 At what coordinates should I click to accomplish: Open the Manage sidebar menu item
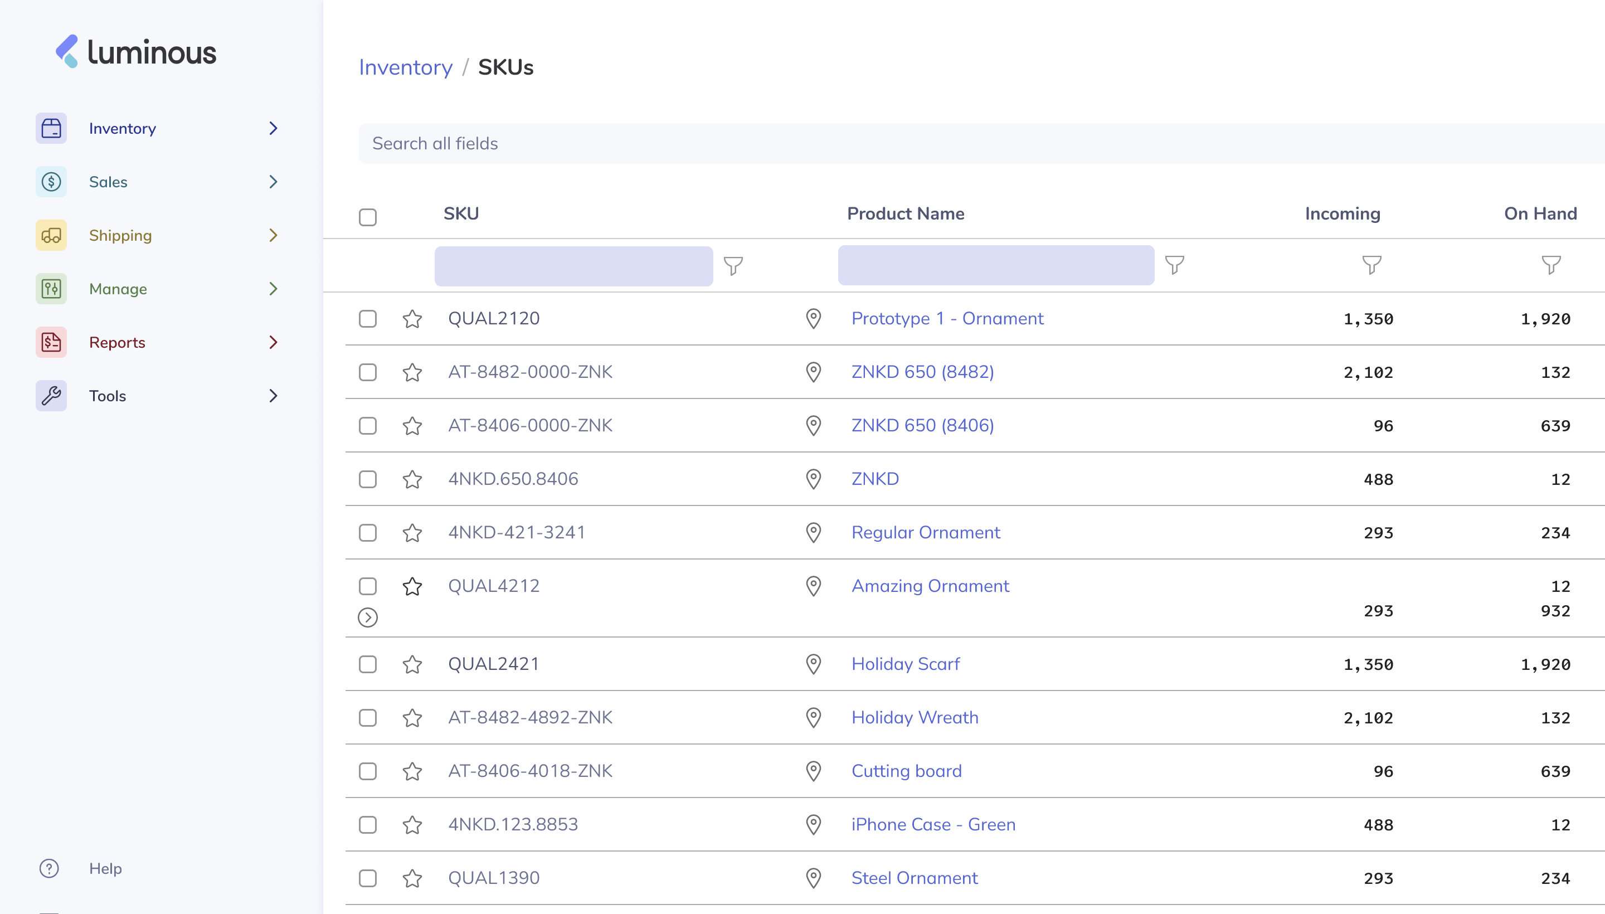[x=118, y=289]
